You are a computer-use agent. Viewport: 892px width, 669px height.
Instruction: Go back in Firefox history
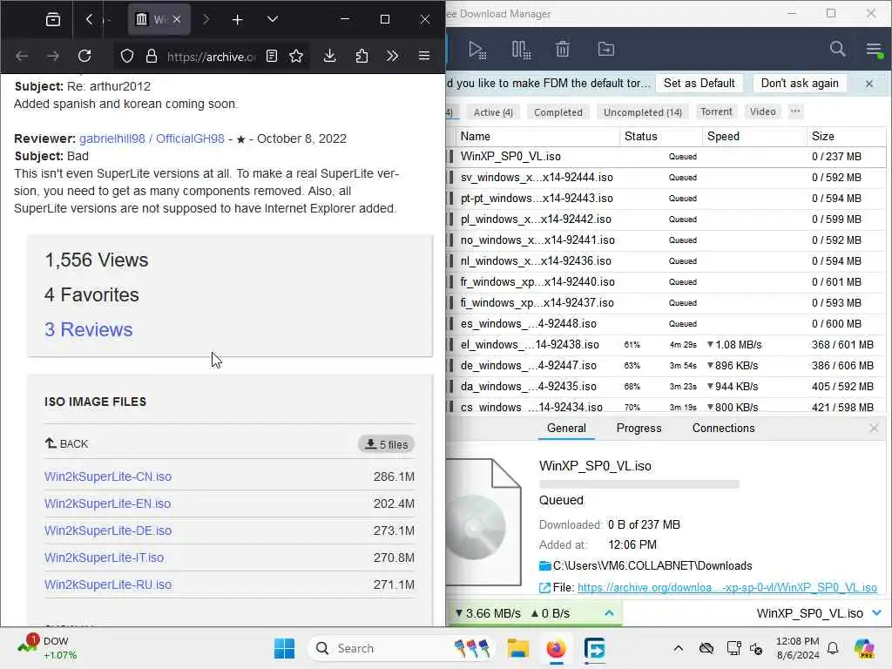pos(22,56)
